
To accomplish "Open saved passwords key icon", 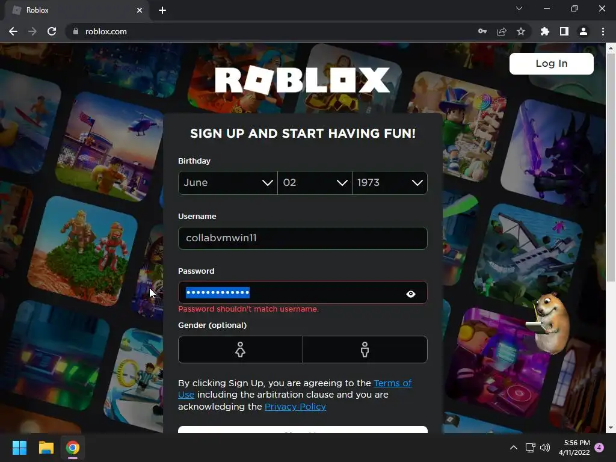I will (x=482, y=31).
